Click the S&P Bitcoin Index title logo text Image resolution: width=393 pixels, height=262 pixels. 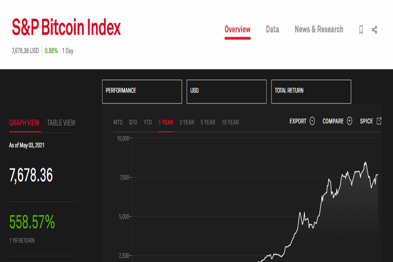66,28
